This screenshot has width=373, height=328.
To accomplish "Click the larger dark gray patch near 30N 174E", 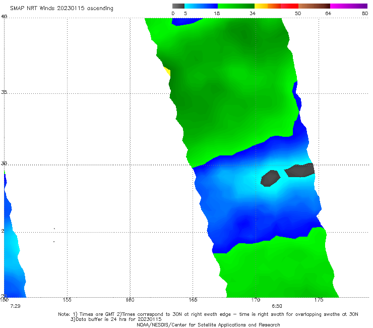I will (300, 170).
